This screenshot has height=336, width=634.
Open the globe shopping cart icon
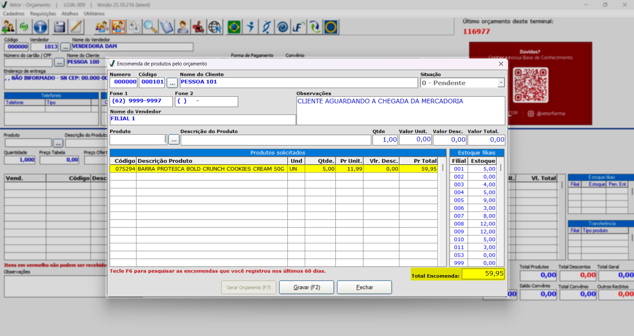pyautogui.click(x=215, y=27)
